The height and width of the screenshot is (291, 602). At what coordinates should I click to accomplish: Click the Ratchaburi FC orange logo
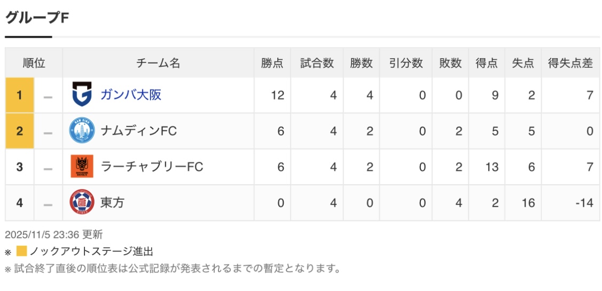[82, 167]
